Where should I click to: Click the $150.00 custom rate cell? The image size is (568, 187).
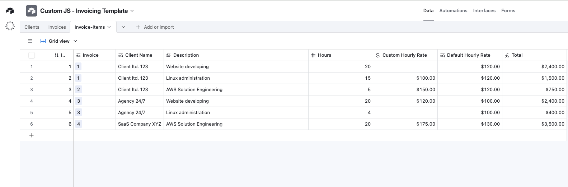pyautogui.click(x=405, y=89)
